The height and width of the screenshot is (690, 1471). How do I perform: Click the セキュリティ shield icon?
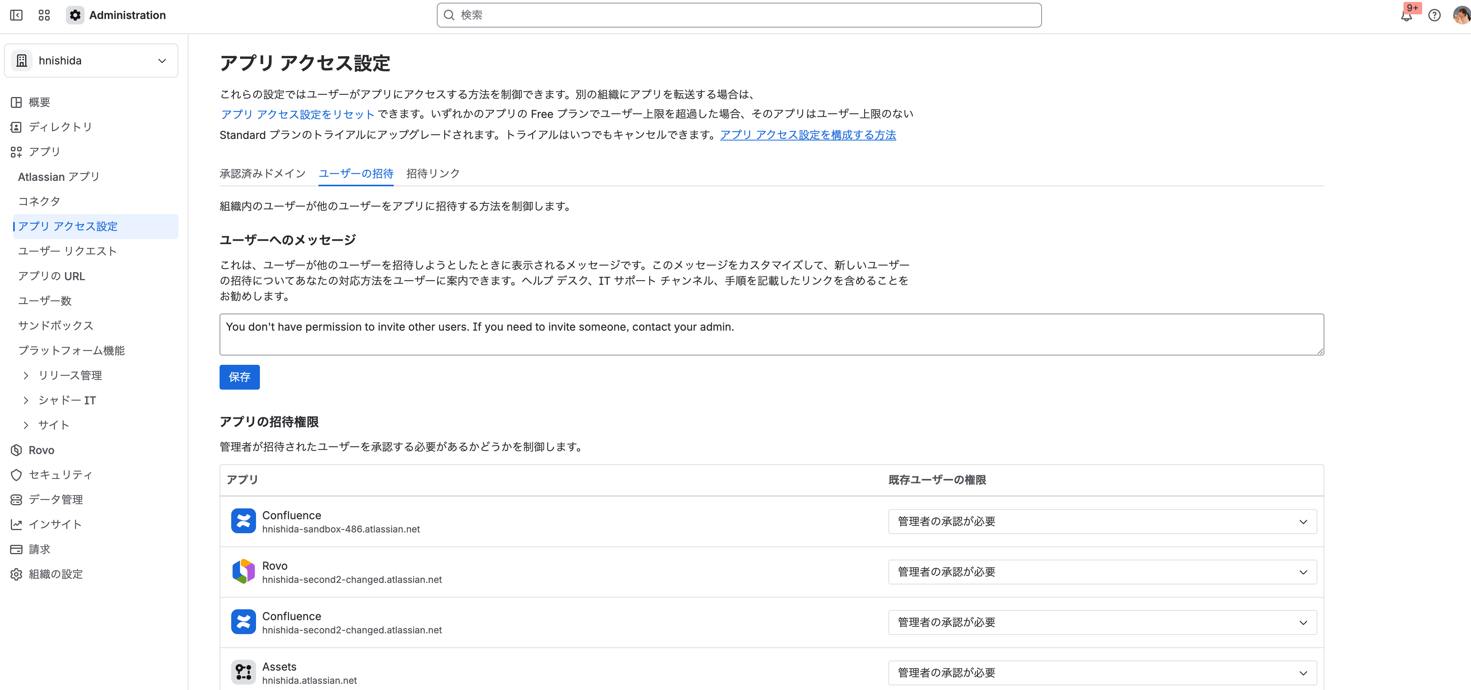coord(16,475)
